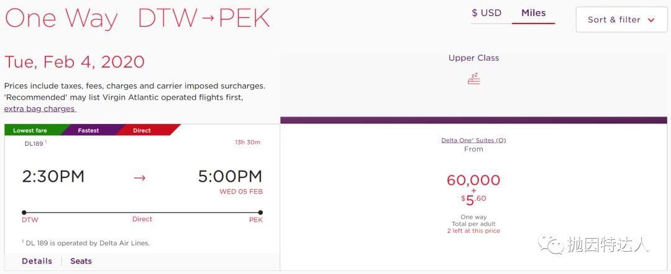Click the Fastest purple tag
The width and height of the screenshot is (671, 274).
pyautogui.click(x=88, y=131)
